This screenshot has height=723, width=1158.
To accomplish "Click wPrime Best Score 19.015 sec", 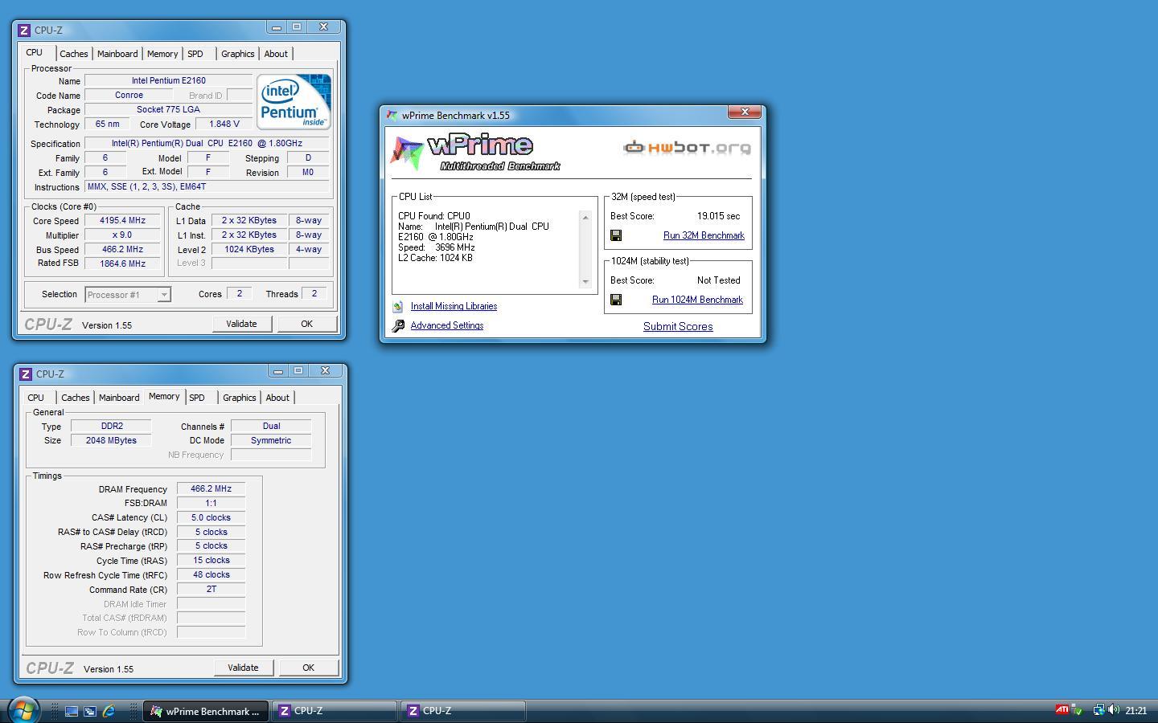I will (718, 216).
